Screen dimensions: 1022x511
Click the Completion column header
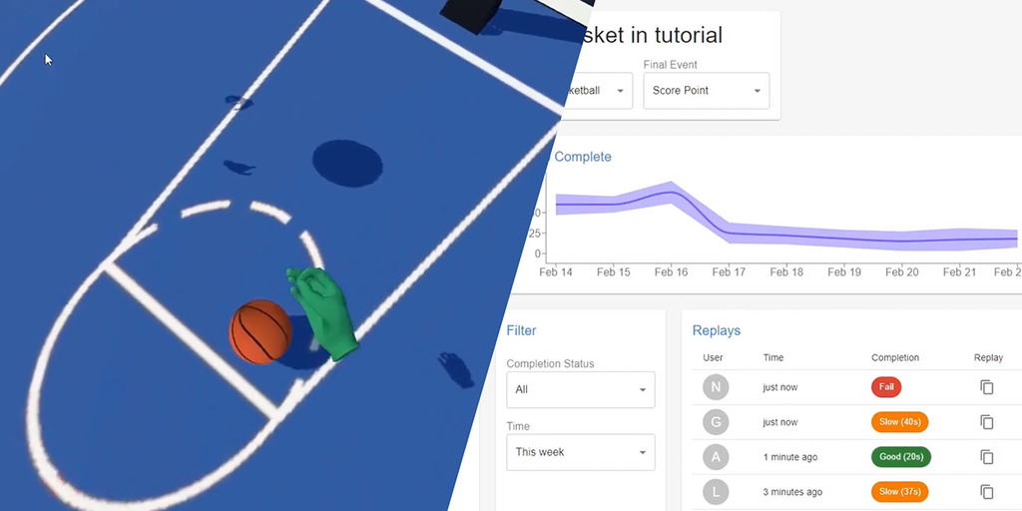pos(895,358)
